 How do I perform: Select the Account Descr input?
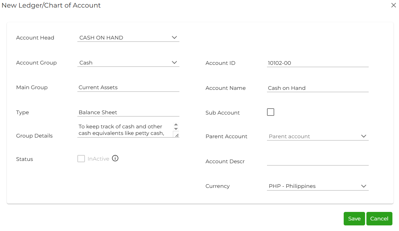(317, 161)
